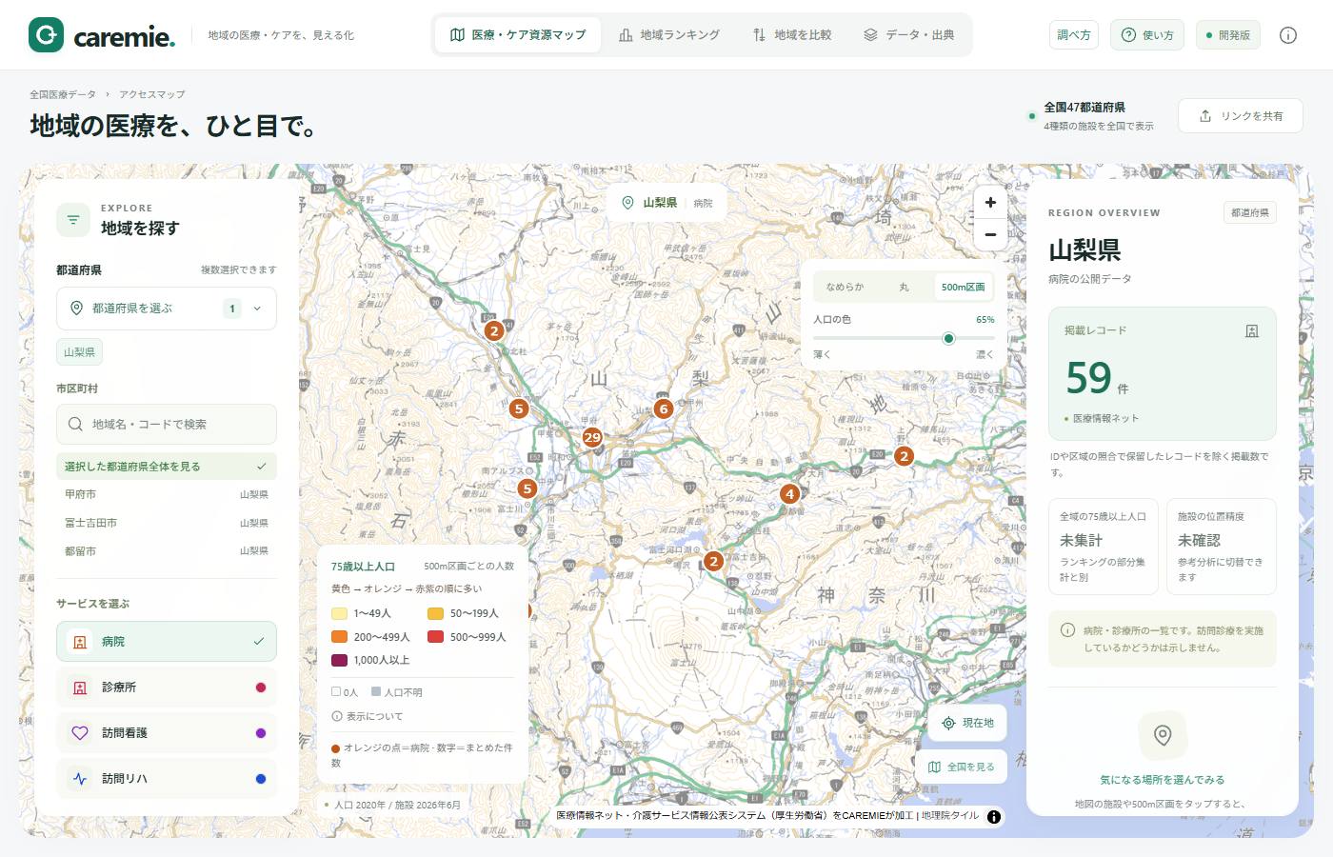
Task: Toggle the 訪問リハ service layer
Action: (x=167, y=779)
